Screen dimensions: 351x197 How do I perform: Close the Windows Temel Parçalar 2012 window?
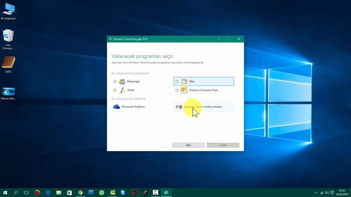tap(239, 39)
